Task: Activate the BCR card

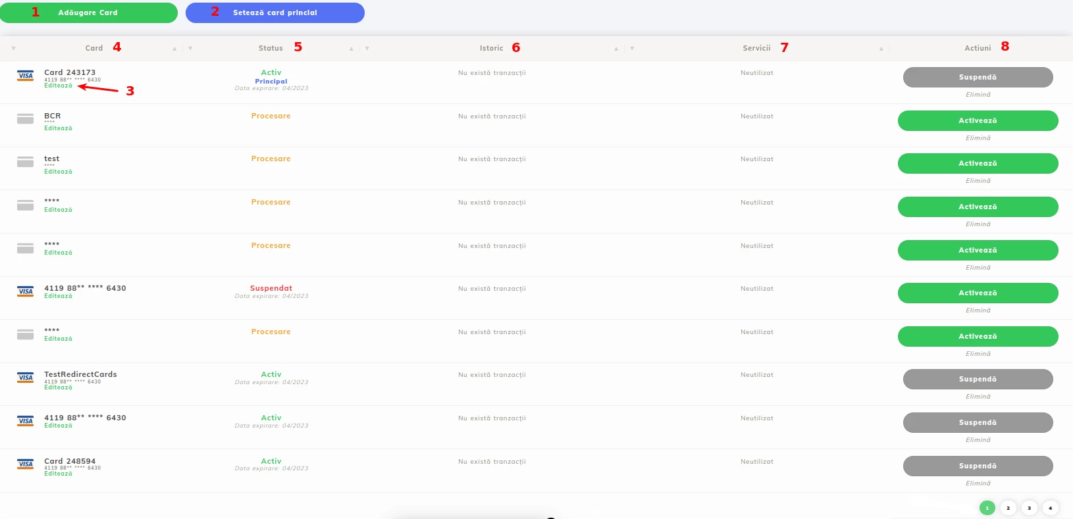Action: [x=978, y=121]
